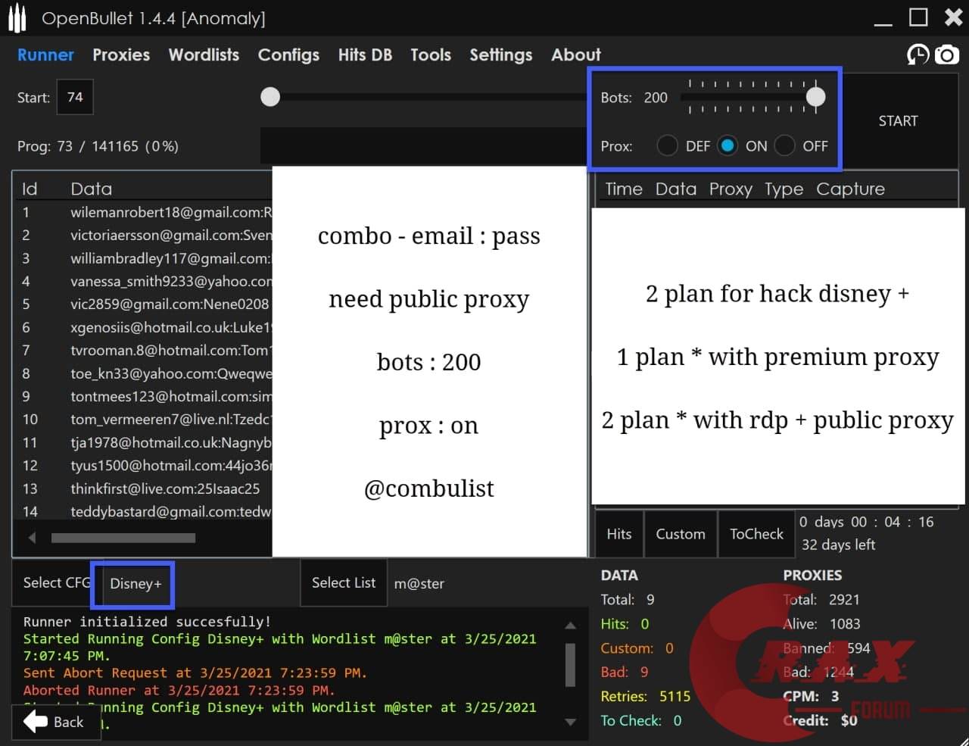Click the CPM: 3 stat
969x746 pixels.
click(x=811, y=696)
